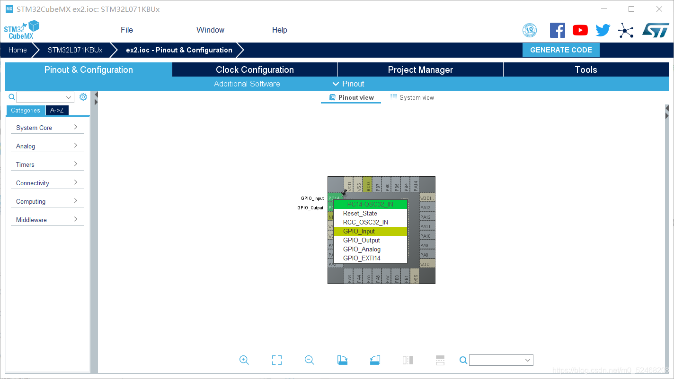Switch to System view
Screen dimensions: 674x379
point(412,97)
